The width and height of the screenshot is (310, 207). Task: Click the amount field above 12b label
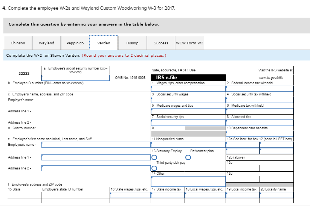pos(276,151)
